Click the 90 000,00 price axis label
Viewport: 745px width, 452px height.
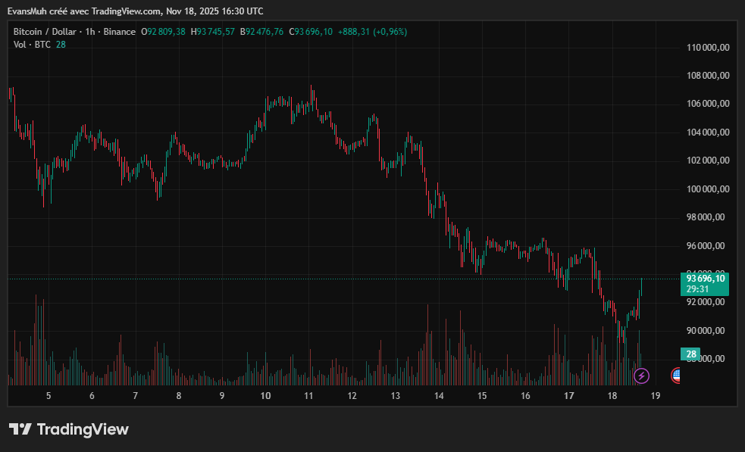(x=706, y=330)
